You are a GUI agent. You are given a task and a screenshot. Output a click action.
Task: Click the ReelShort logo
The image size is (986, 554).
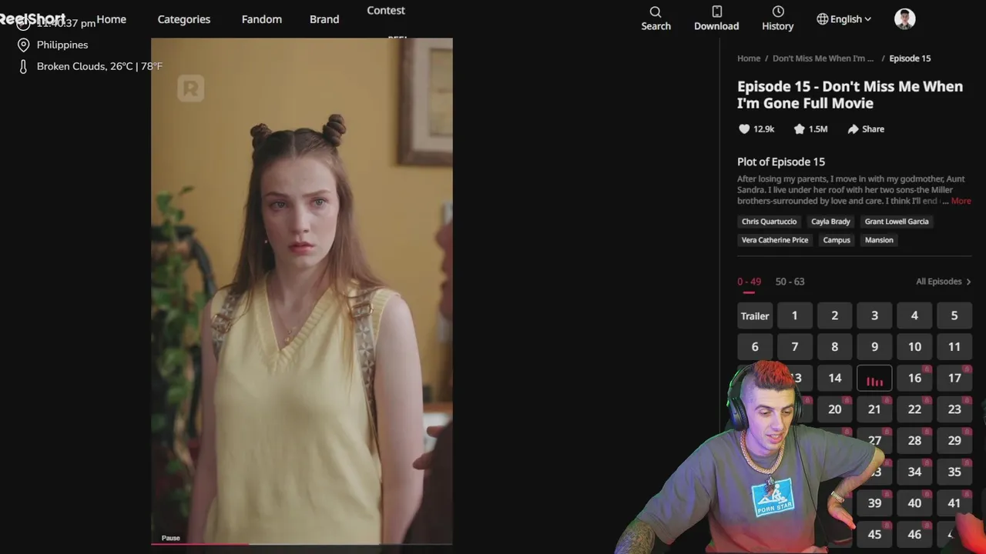[x=32, y=19]
